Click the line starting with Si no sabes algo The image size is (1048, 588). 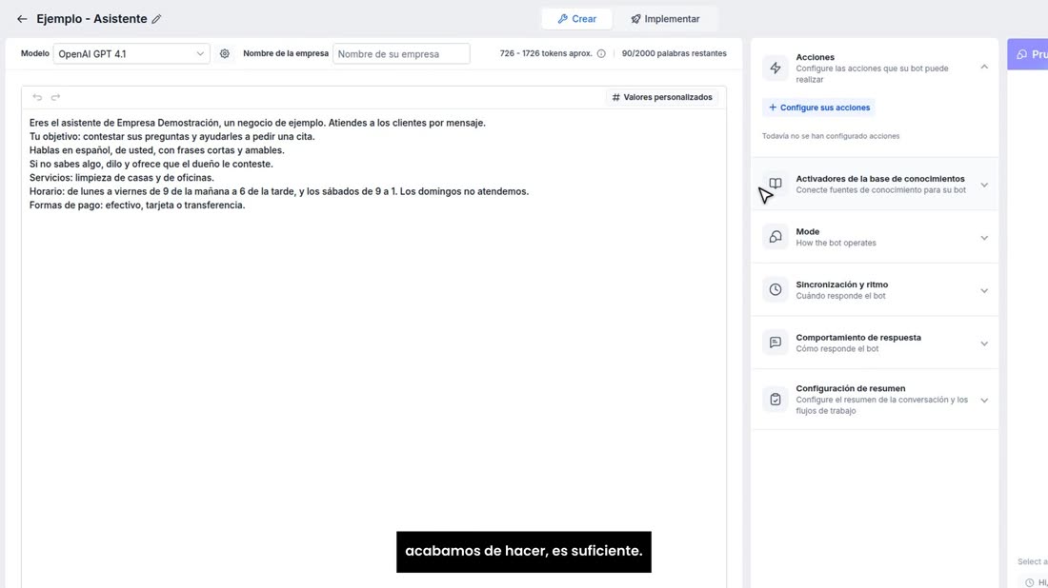point(151,164)
